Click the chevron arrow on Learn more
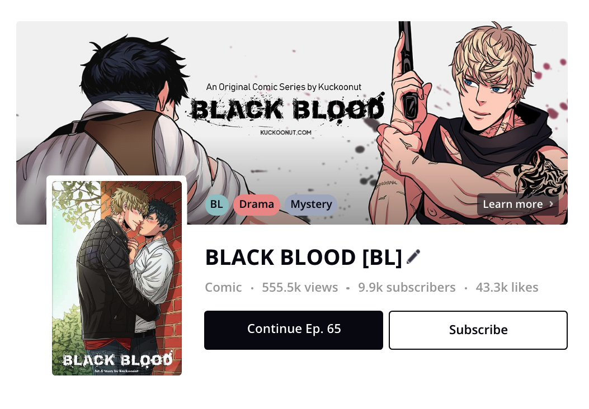 point(551,204)
